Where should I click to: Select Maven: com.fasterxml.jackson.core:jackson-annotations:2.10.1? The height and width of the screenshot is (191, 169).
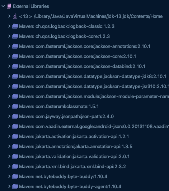point(85,46)
